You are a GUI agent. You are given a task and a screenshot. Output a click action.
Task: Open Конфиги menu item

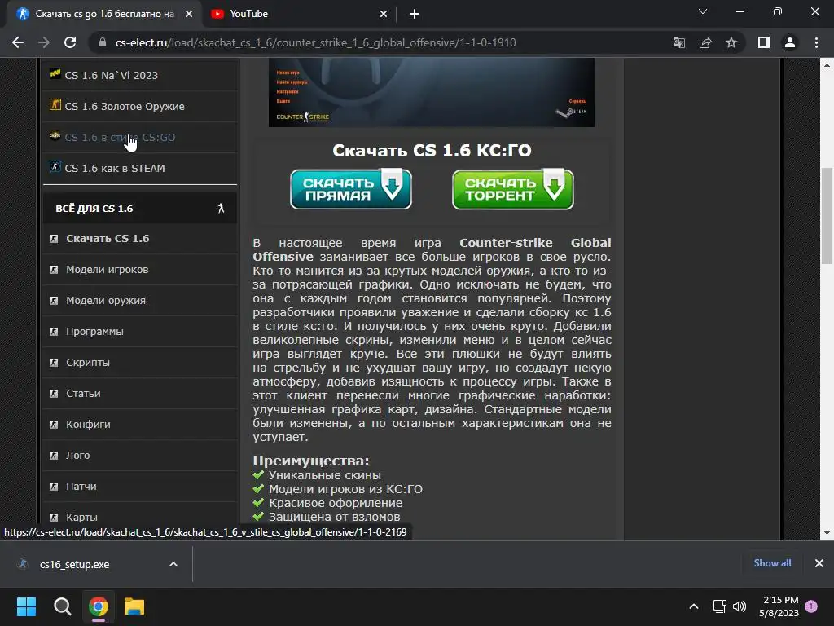(88, 424)
